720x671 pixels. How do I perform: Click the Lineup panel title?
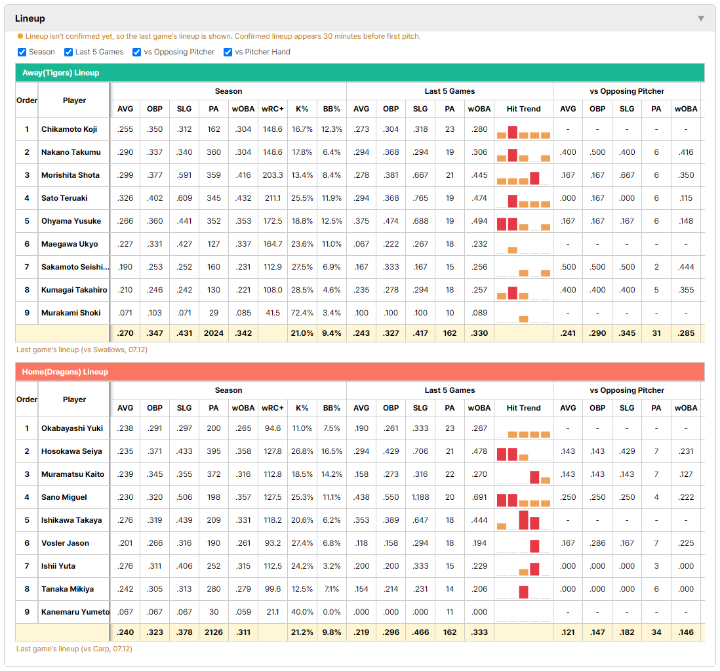coord(30,18)
